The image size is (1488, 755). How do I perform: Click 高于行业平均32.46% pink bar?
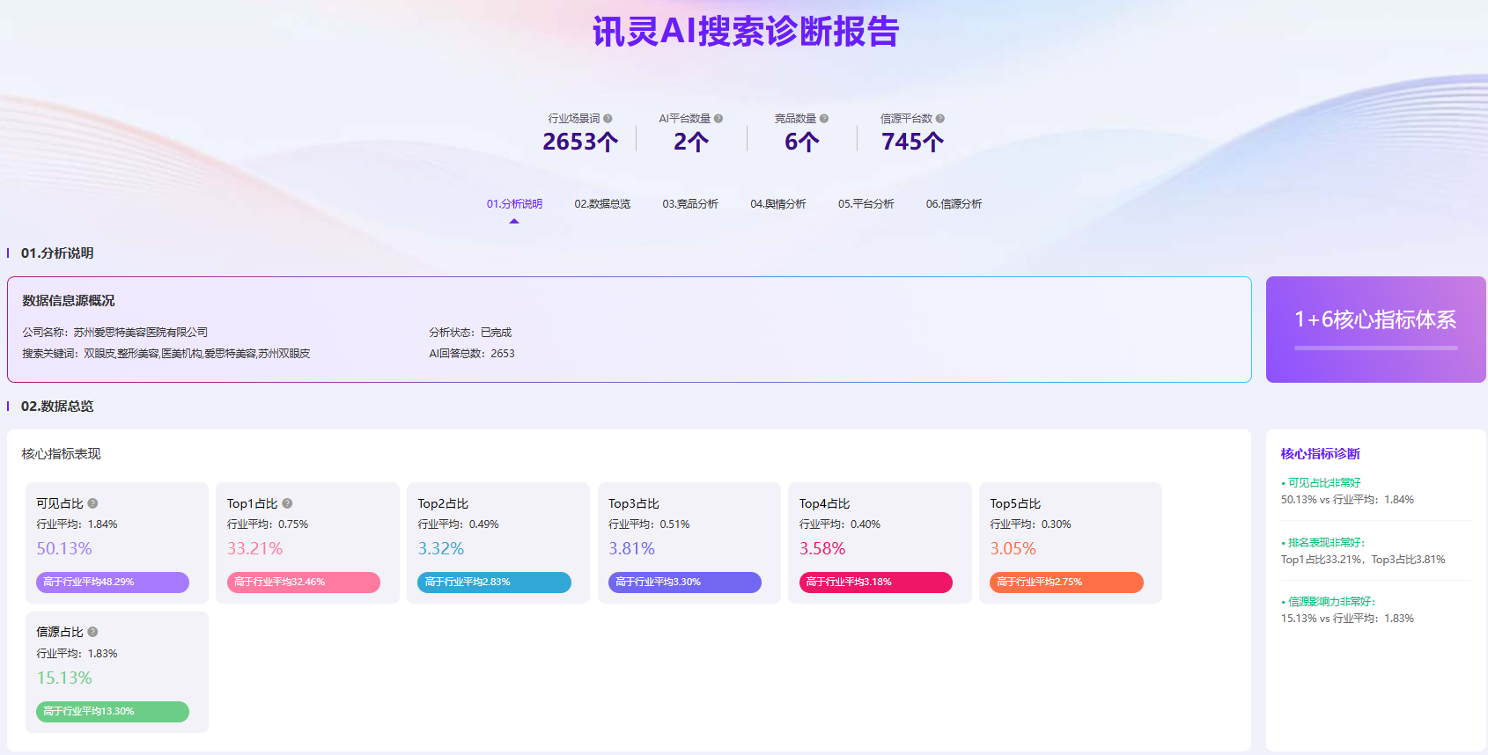tap(304, 583)
